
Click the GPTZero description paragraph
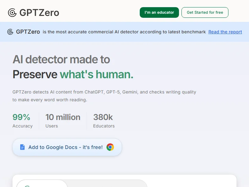pyautogui.click(x=104, y=96)
